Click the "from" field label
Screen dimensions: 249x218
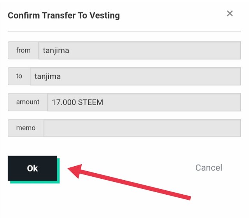tap(23, 50)
